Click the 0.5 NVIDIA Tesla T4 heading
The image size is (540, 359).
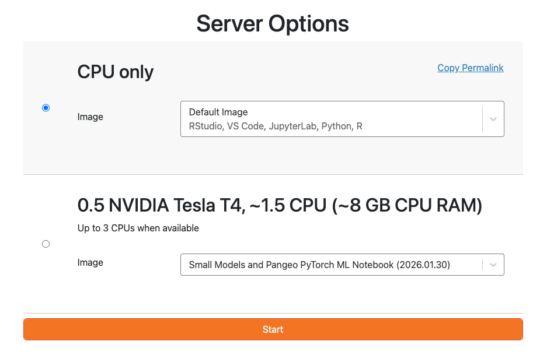point(280,205)
